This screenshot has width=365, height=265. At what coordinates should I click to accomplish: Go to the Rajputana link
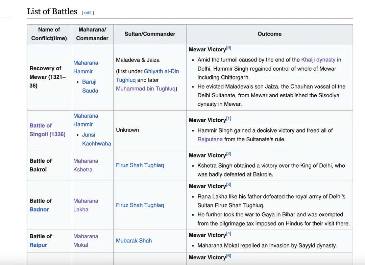coord(210,139)
